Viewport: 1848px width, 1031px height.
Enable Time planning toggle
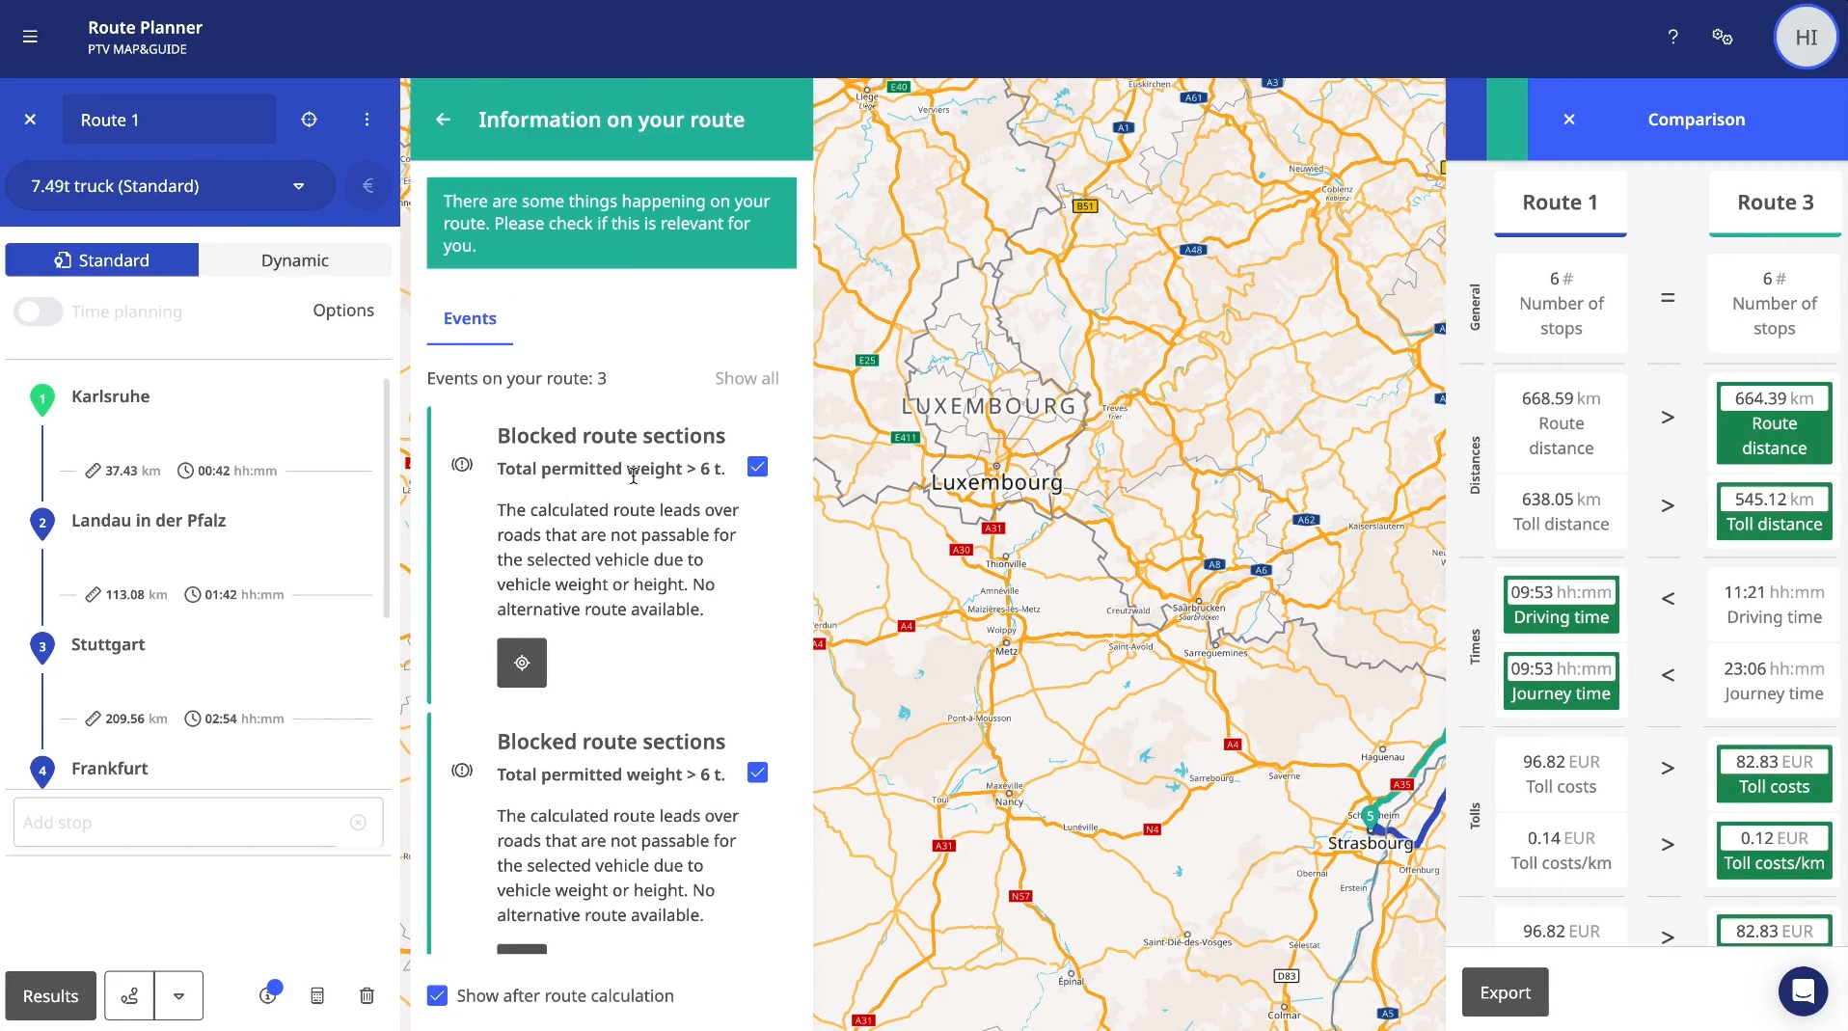pos(37,312)
